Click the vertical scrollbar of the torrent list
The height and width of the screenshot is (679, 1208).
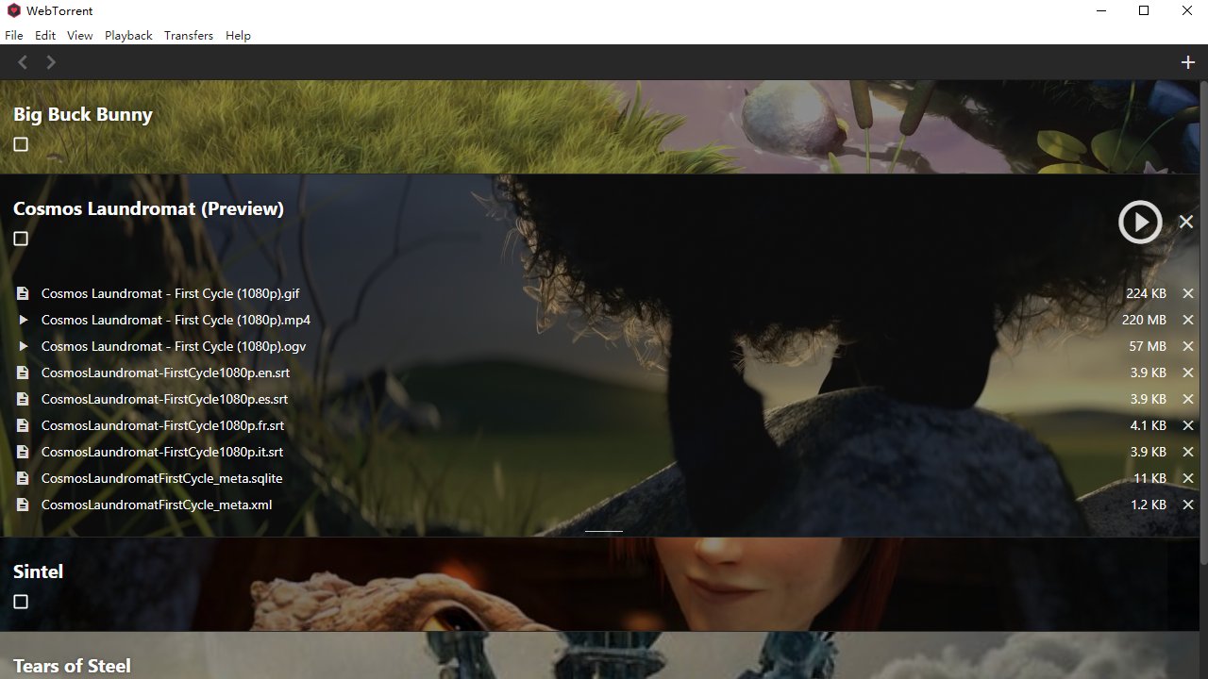pos(1203,321)
